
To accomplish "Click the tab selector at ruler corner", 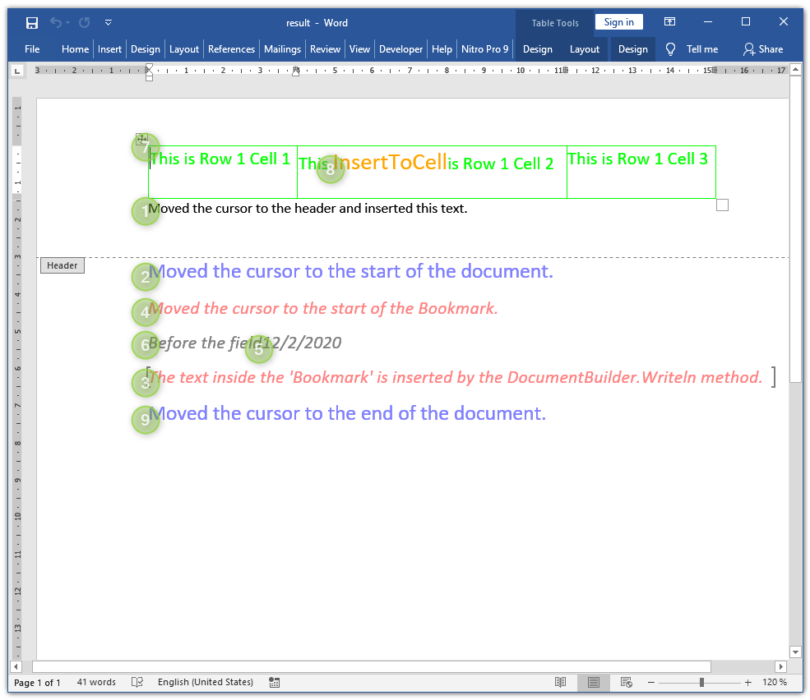I will (x=17, y=71).
